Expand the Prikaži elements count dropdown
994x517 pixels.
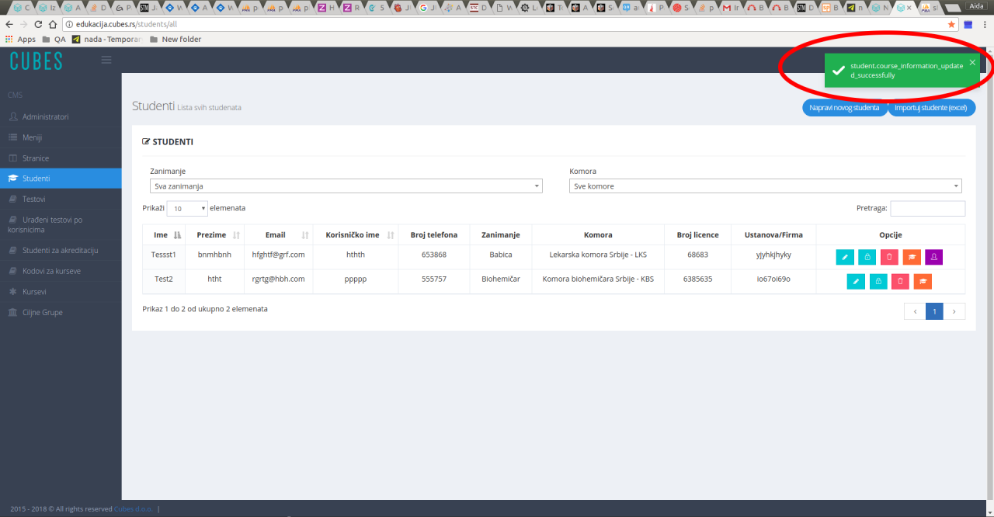tap(187, 209)
